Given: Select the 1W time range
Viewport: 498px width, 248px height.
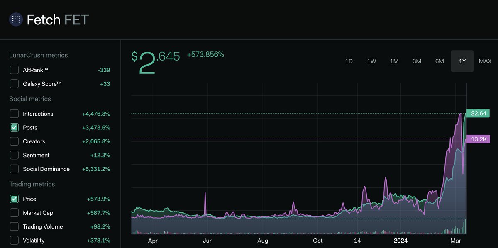Looking at the screenshot, I should pyautogui.click(x=371, y=61).
